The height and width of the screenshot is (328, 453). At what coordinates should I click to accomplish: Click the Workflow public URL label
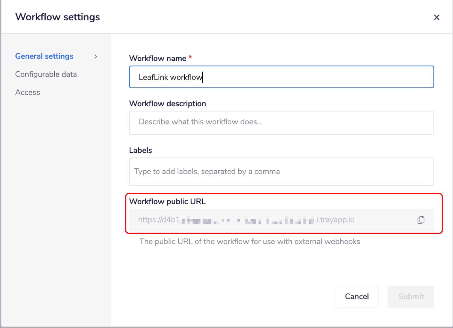pyautogui.click(x=168, y=201)
